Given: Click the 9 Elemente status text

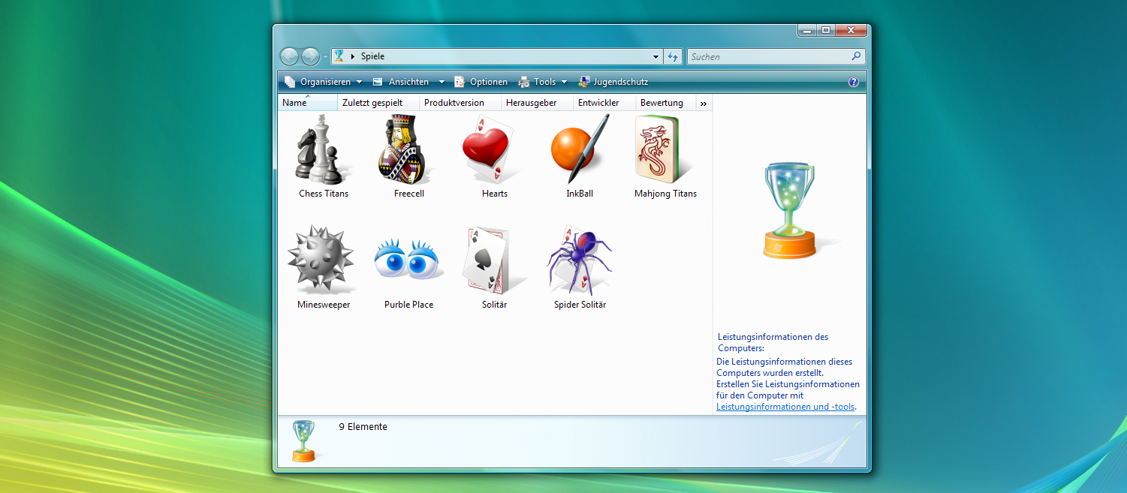Looking at the screenshot, I should 363,427.
